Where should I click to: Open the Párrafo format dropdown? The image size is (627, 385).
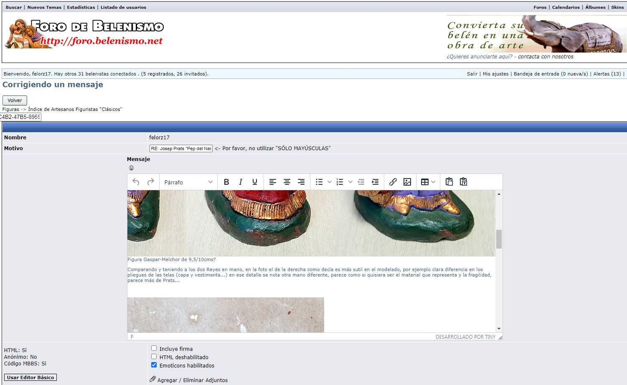[188, 182]
